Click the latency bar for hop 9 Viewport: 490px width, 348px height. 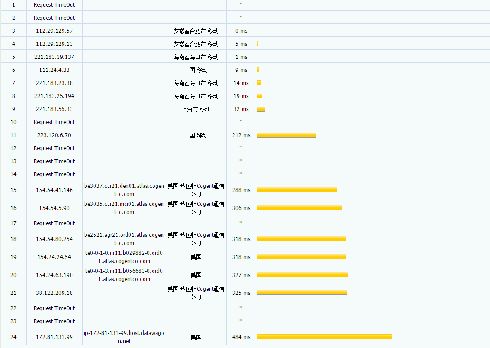click(x=261, y=109)
